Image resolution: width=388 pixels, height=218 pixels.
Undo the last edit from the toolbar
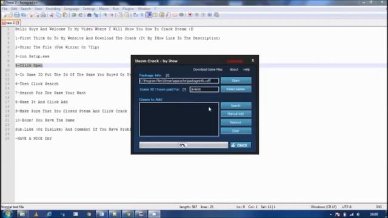[74, 15]
